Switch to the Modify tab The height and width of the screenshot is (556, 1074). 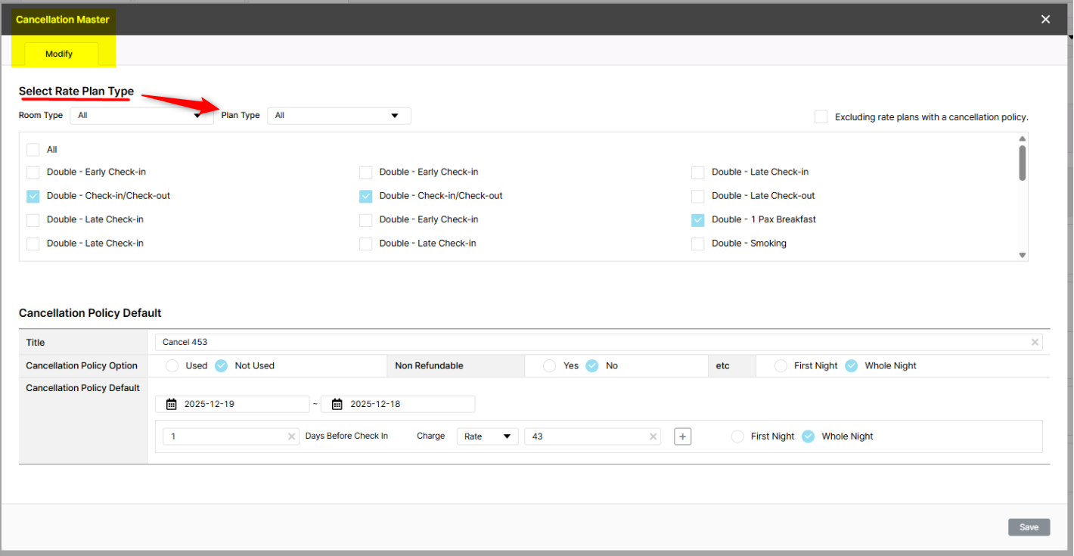coord(59,54)
